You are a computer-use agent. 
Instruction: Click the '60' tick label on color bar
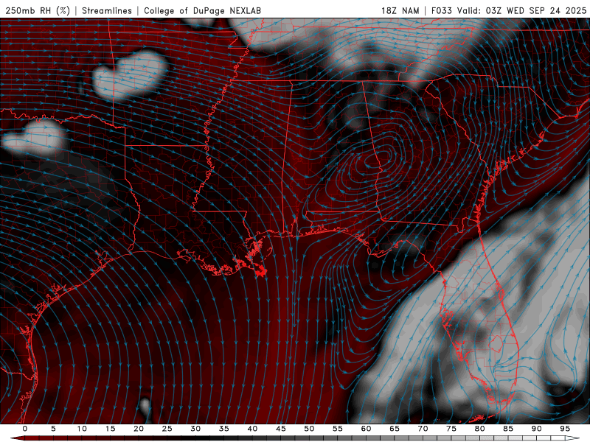(366, 429)
